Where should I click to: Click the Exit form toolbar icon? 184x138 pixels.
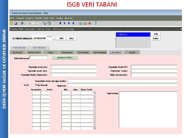22,23
